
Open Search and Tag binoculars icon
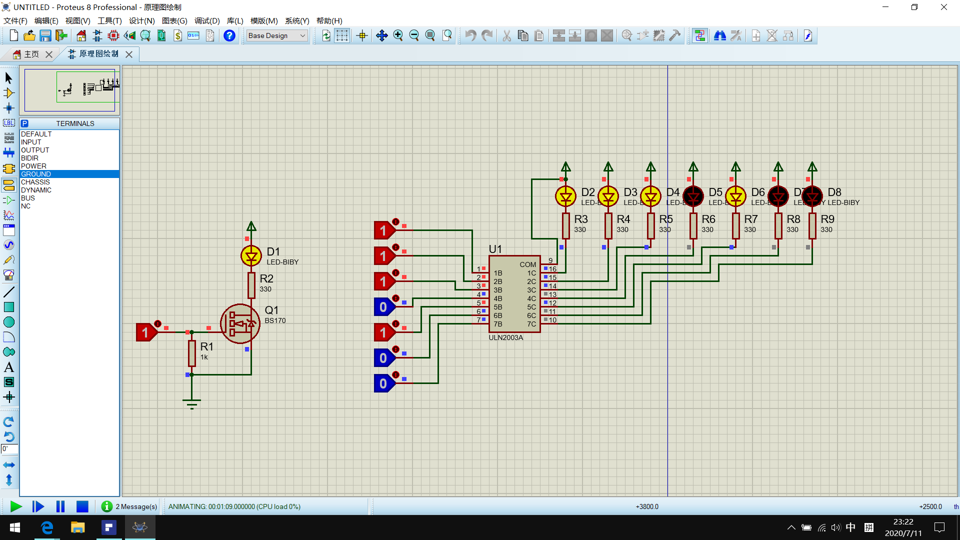pos(720,35)
